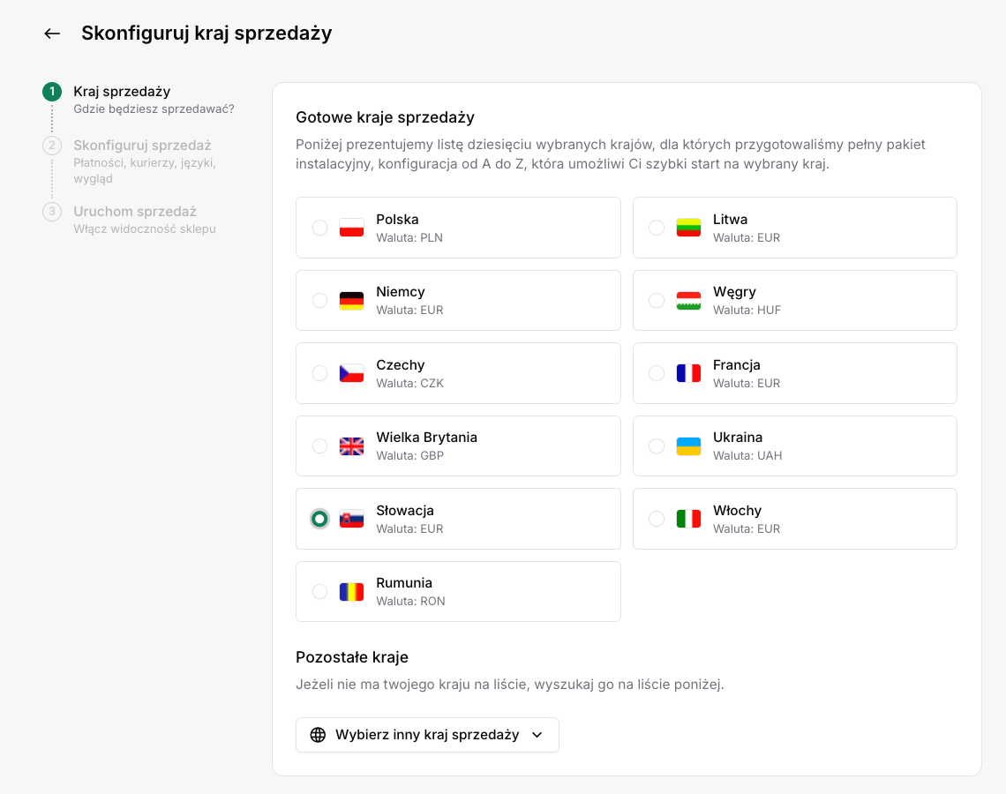Click the German flag icon
This screenshot has height=794, width=1006.
(x=351, y=300)
